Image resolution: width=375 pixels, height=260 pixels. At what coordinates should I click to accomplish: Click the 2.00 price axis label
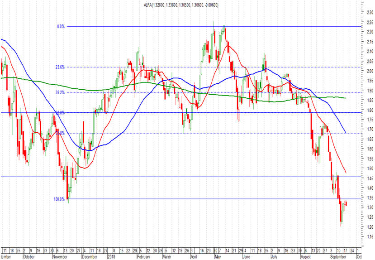[x=370, y=71]
